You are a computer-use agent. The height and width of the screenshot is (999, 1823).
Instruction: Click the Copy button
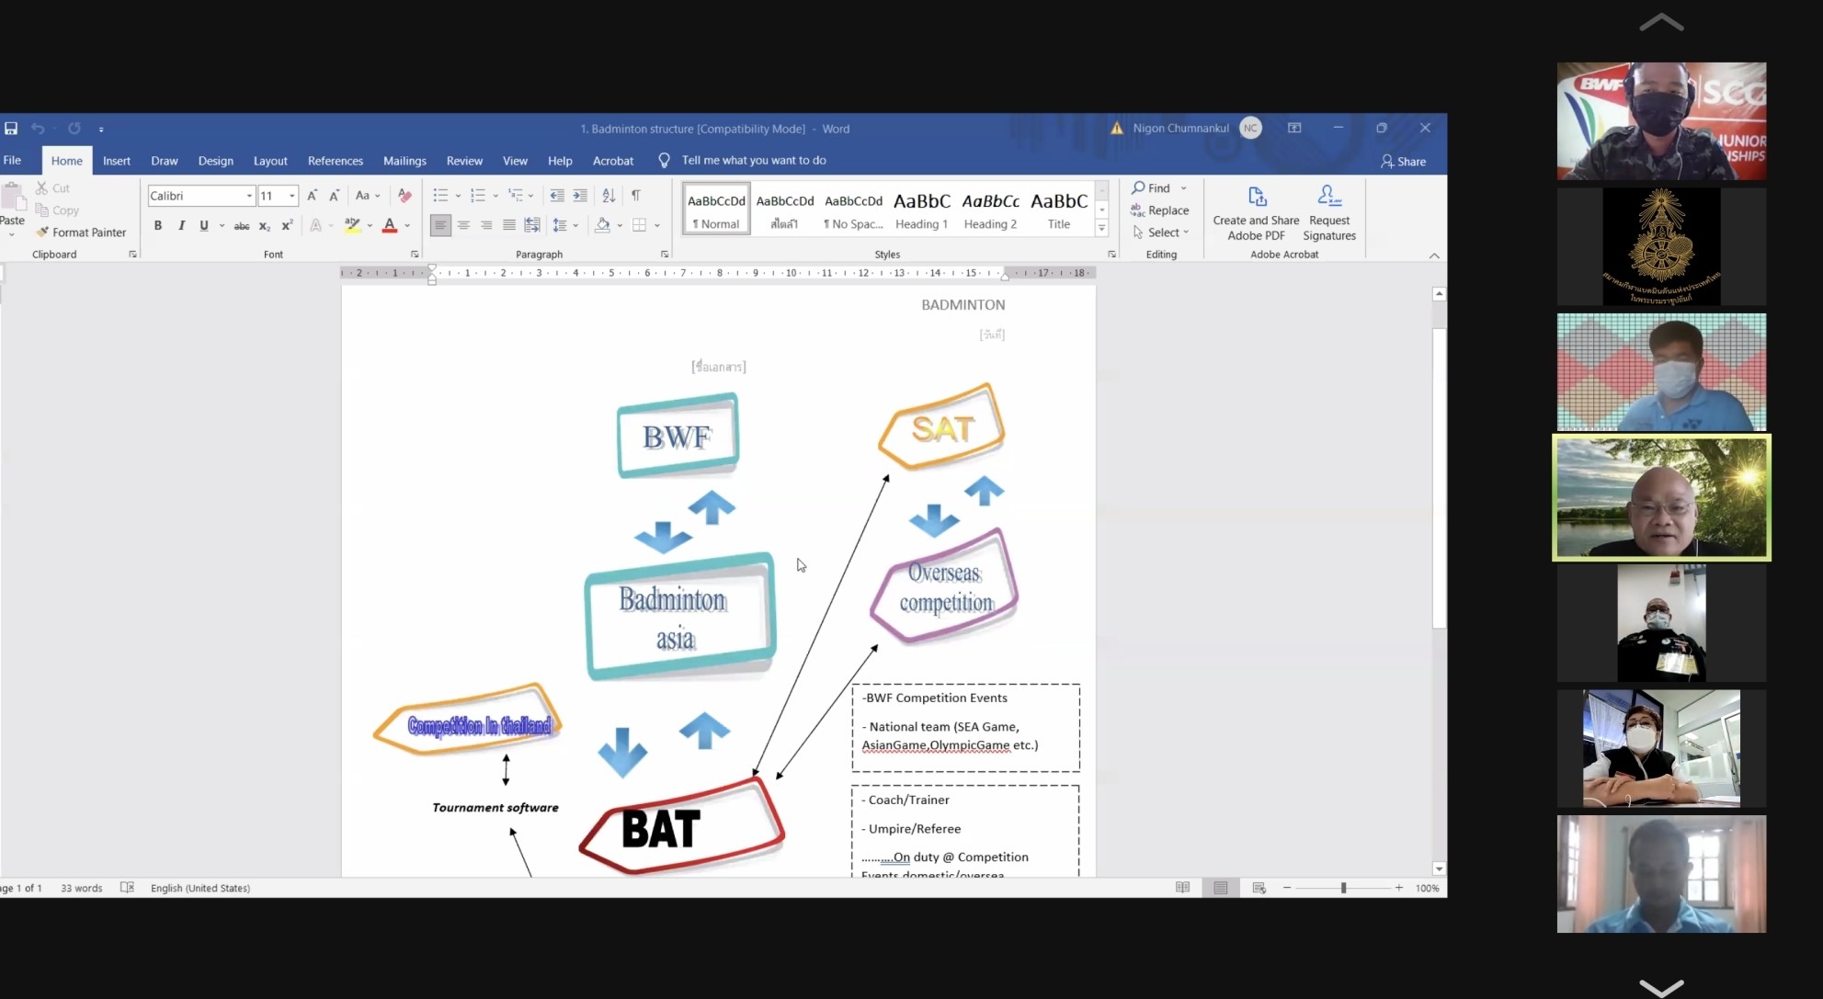click(x=57, y=210)
